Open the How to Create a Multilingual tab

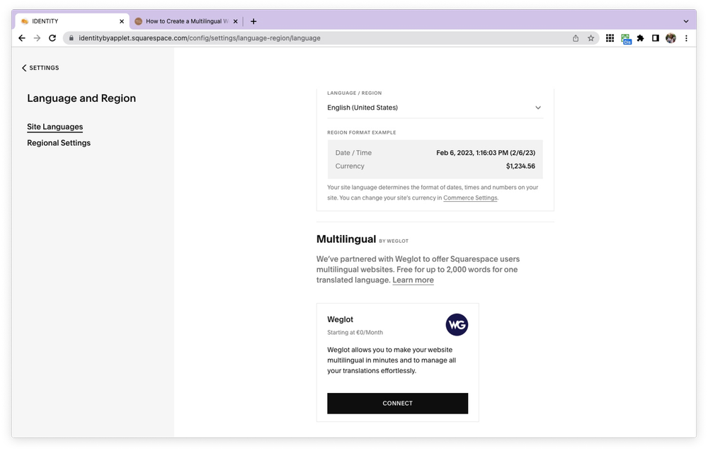pos(185,21)
